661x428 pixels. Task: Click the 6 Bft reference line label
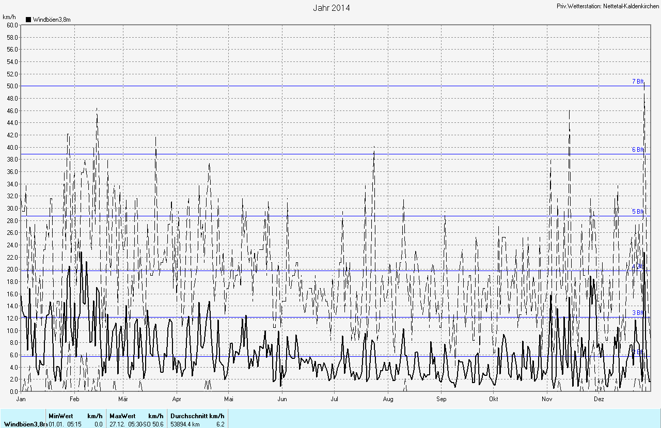point(638,150)
